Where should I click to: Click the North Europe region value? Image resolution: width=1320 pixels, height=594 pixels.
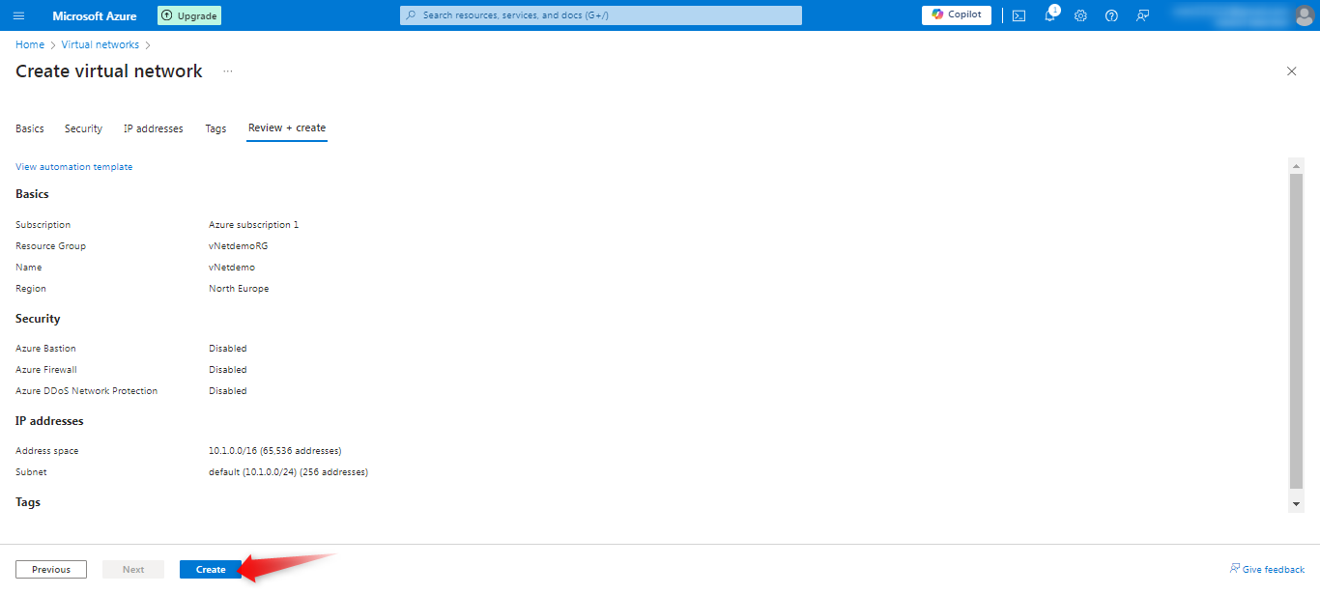pyautogui.click(x=239, y=289)
